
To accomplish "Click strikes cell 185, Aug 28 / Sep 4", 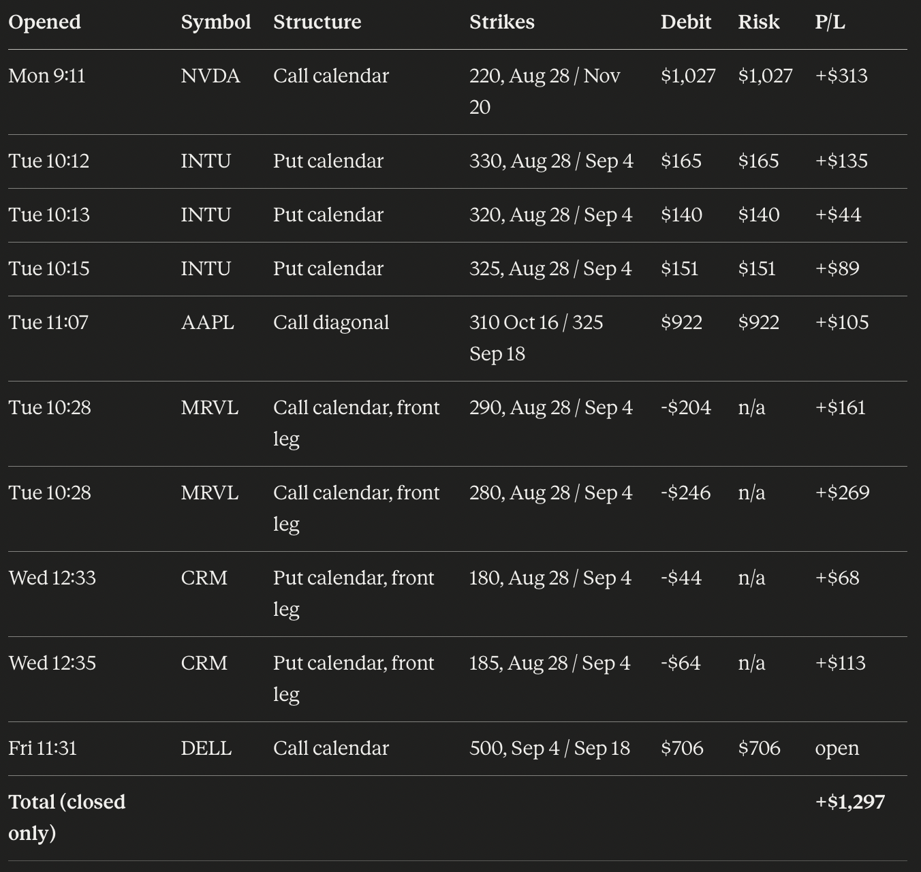I will [x=550, y=663].
